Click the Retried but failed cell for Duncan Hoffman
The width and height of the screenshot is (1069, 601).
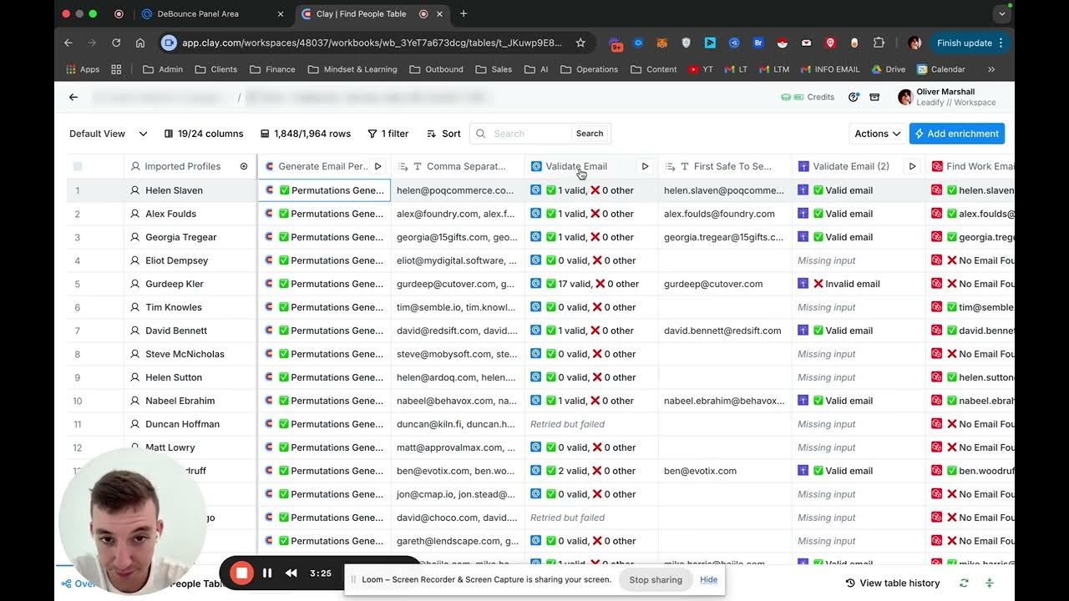[x=591, y=424]
